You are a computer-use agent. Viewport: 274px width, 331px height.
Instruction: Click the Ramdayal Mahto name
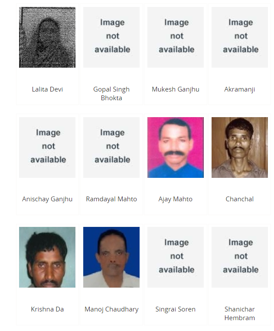[111, 199]
